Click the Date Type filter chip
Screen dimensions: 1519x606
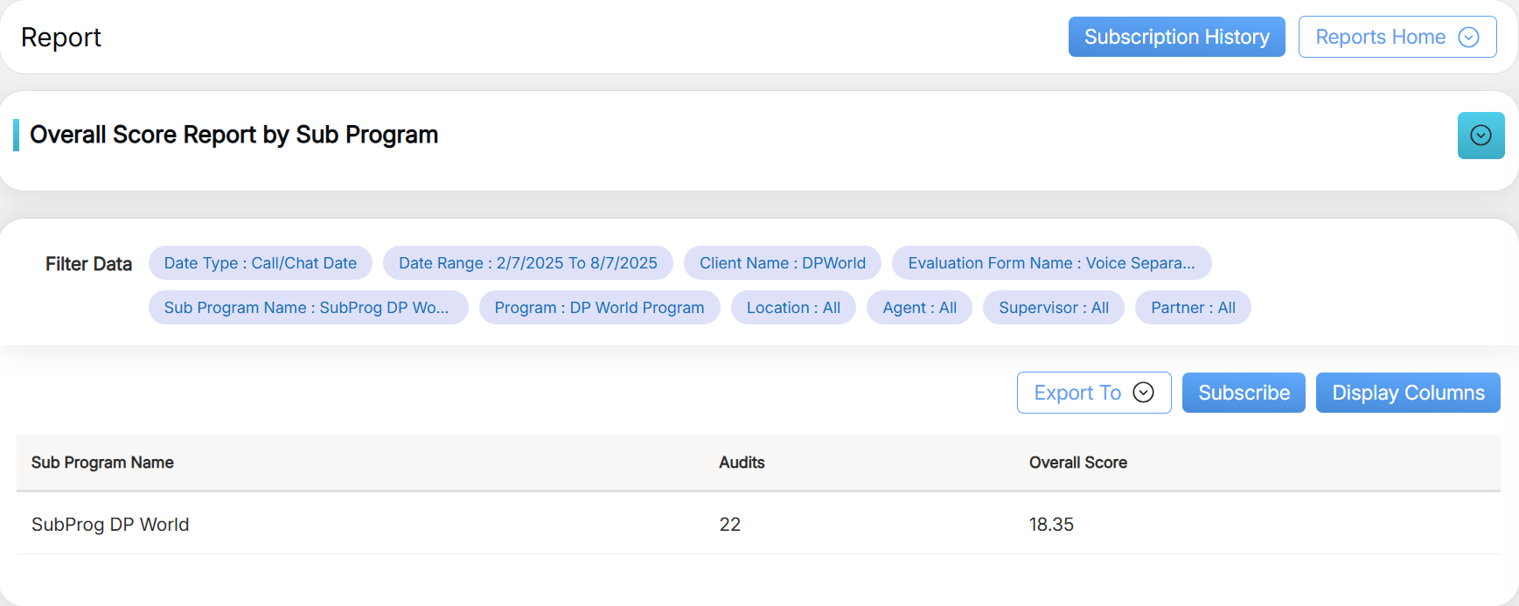(260, 263)
